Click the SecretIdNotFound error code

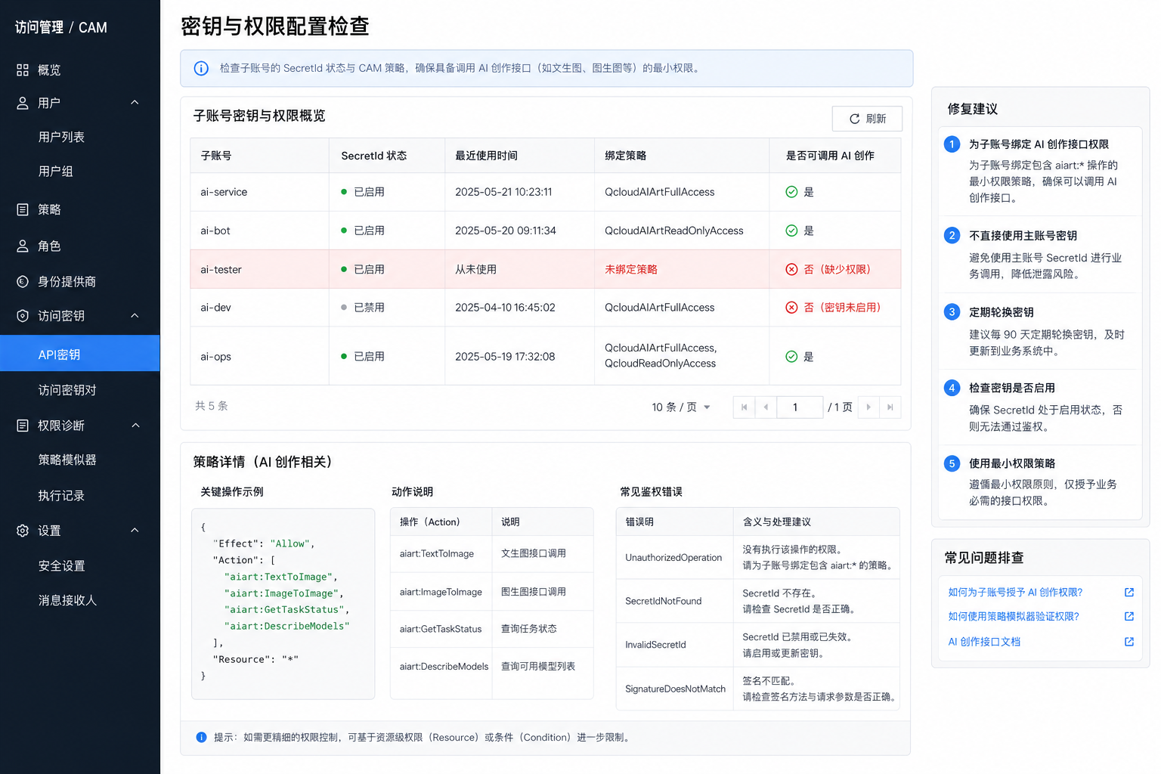click(664, 601)
